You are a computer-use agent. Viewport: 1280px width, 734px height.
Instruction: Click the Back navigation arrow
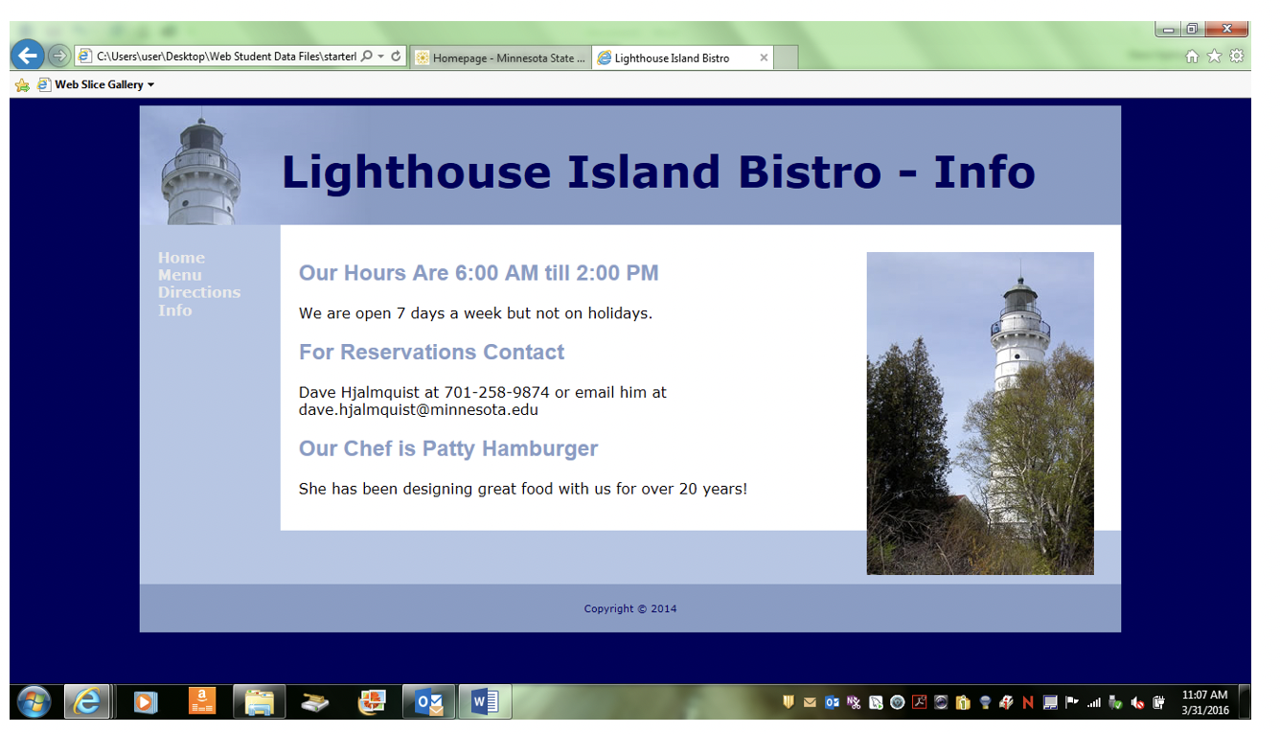[x=28, y=55]
